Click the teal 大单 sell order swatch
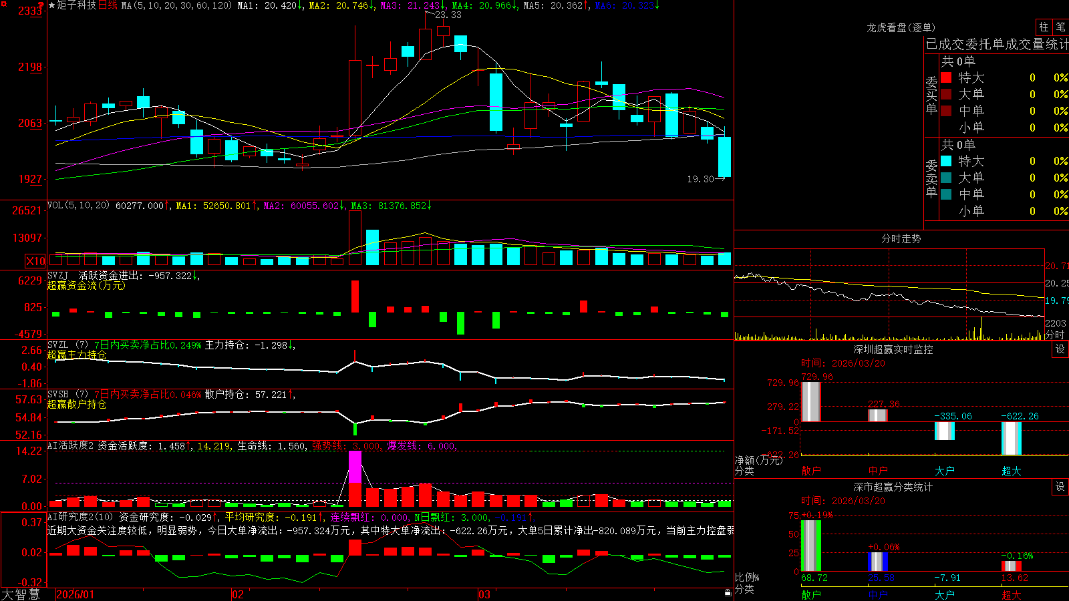This screenshot has height=601, width=1069. tap(946, 178)
